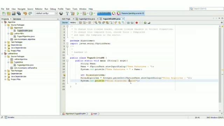Click the Stop Macro Recording icon
This screenshot has width=224, height=126.
click(x=140, y=23)
